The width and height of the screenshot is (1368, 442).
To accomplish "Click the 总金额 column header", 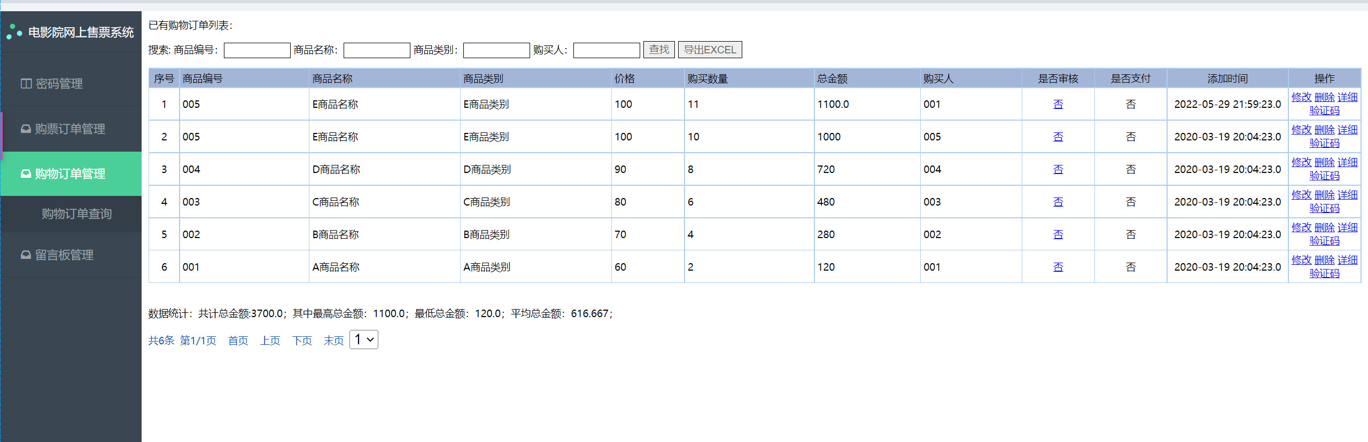I will 867,78.
